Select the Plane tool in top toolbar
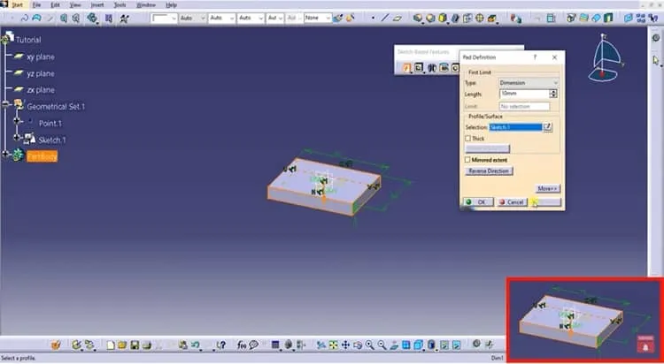 (x=398, y=19)
